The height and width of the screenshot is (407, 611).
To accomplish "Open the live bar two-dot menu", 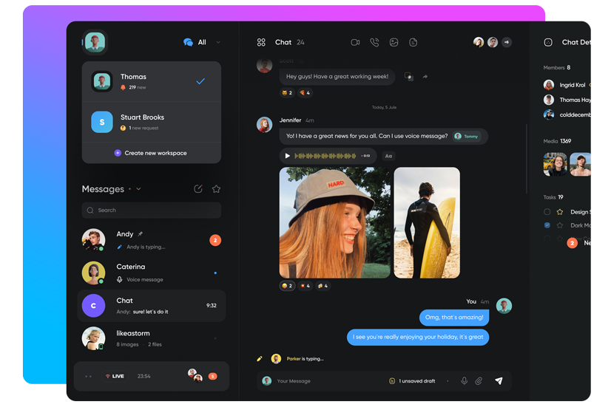I will 89,376.
